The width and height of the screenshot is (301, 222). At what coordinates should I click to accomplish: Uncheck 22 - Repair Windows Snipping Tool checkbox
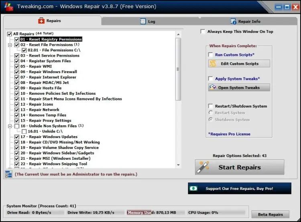coord(17,164)
